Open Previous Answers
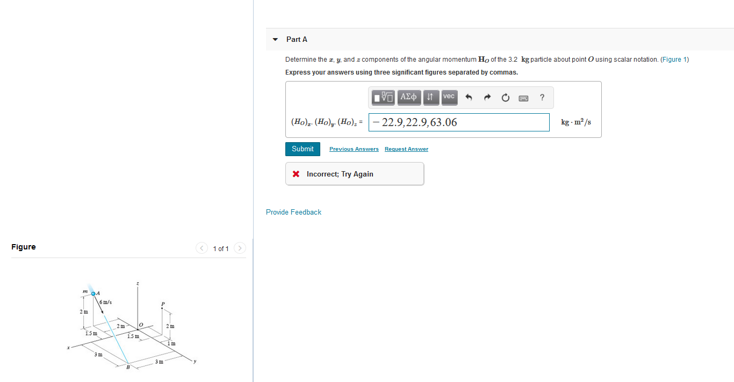The width and height of the screenshot is (734, 382). coord(354,149)
